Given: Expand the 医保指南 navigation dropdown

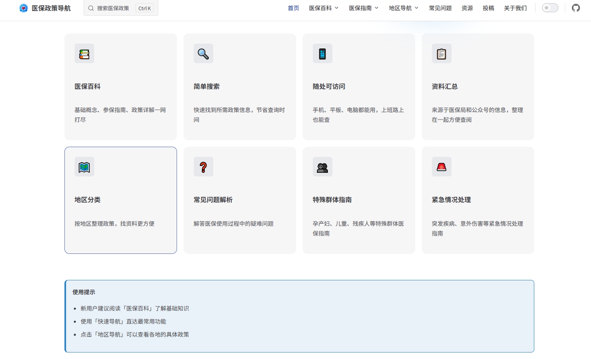Looking at the screenshot, I should click(x=363, y=8).
